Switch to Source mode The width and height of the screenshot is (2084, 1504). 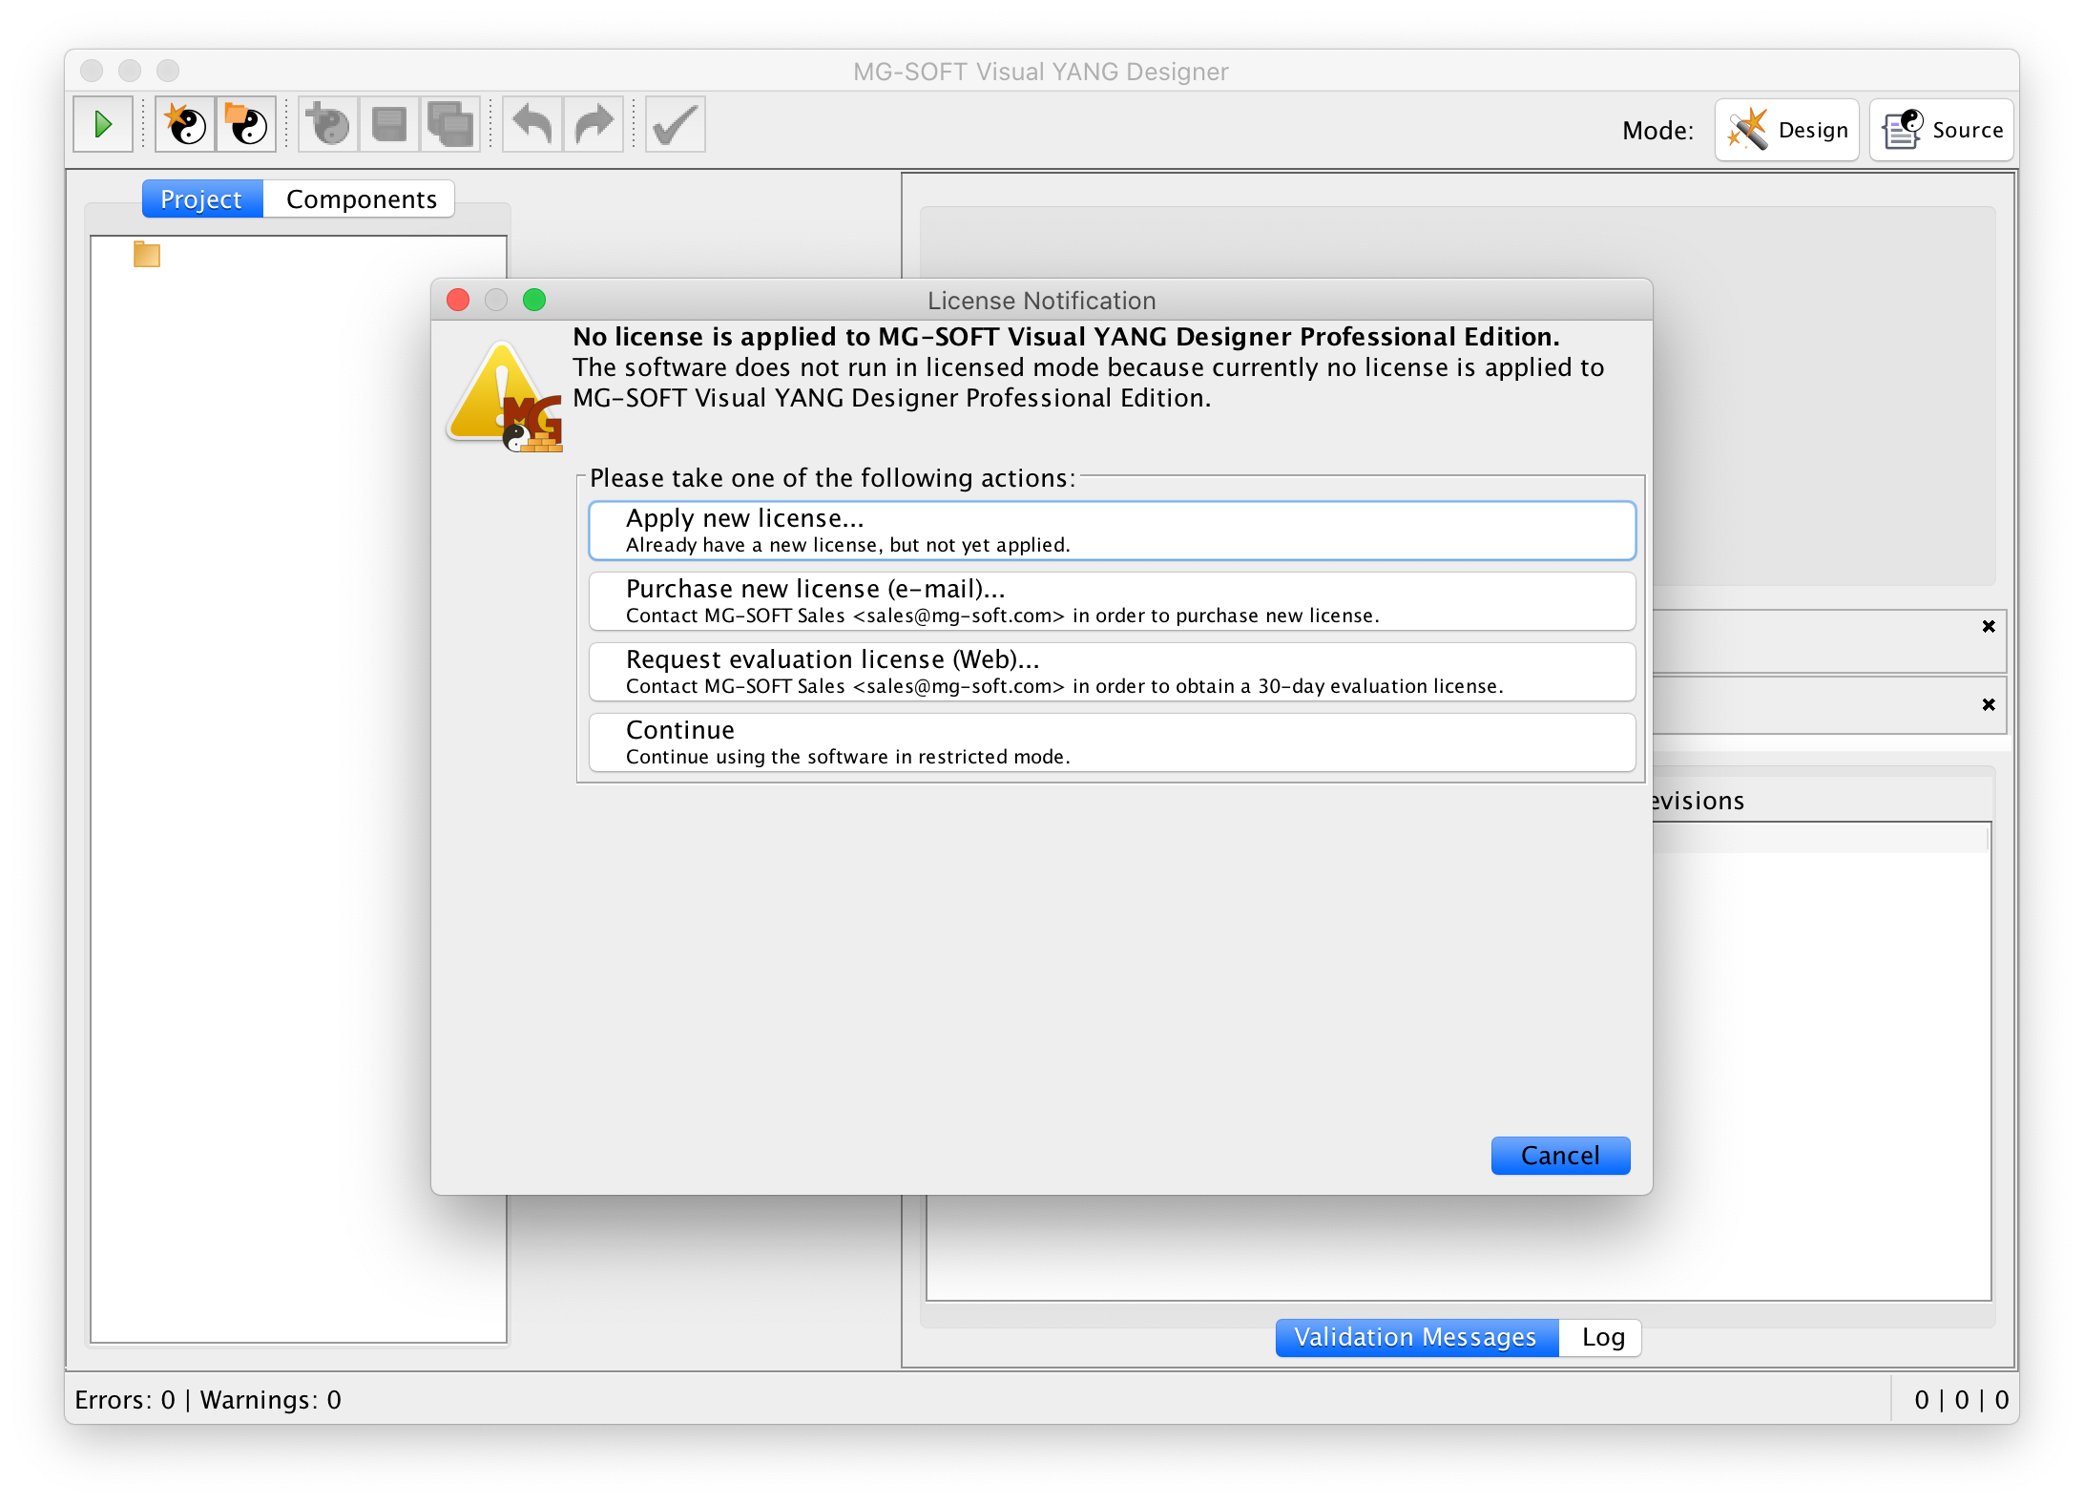point(1942,130)
